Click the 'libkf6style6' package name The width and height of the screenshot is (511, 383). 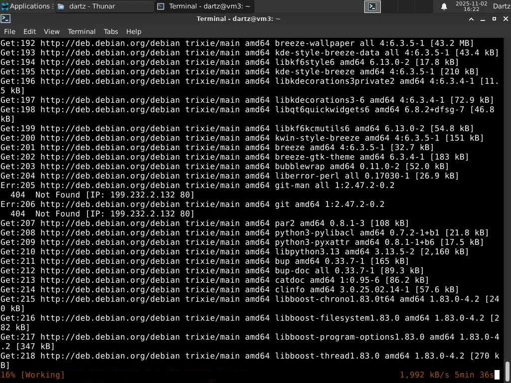click(305, 62)
